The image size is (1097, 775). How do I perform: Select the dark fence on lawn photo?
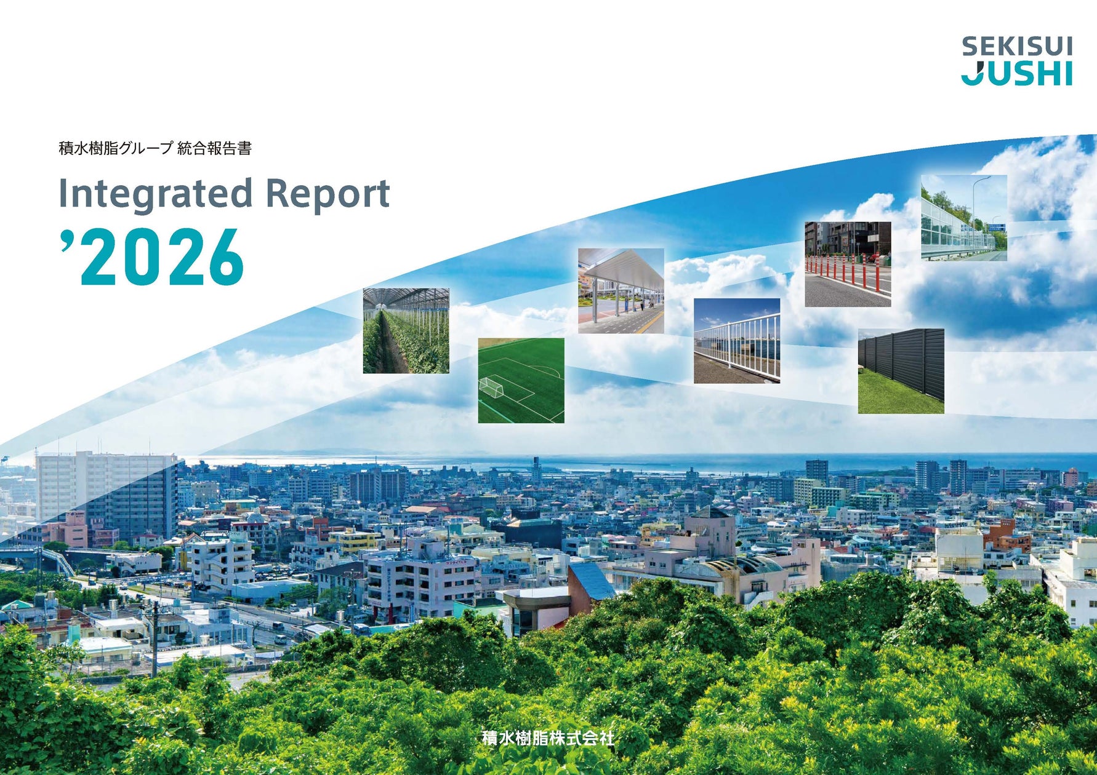tap(901, 371)
